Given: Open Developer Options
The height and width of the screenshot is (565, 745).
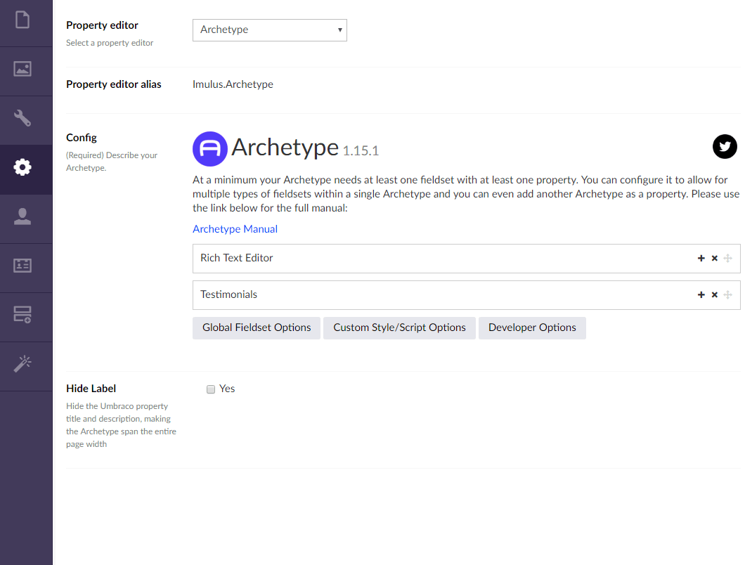Looking at the screenshot, I should [x=532, y=328].
